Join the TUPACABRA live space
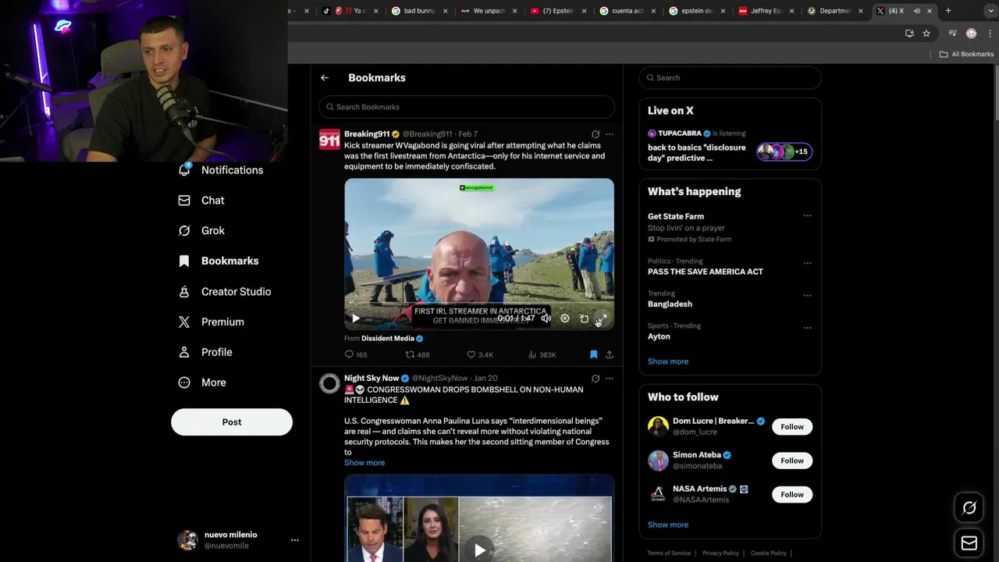 730,145
